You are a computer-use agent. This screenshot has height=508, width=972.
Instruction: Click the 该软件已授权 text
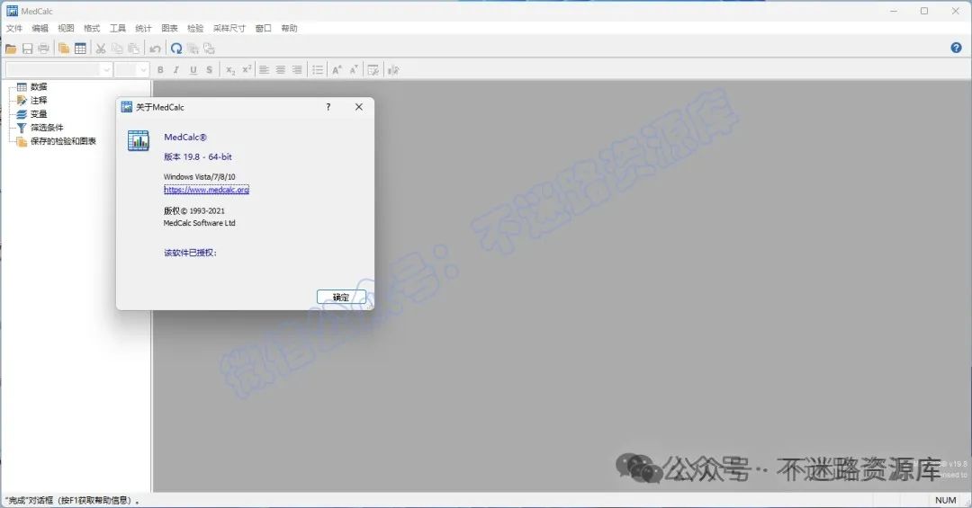tap(190, 253)
